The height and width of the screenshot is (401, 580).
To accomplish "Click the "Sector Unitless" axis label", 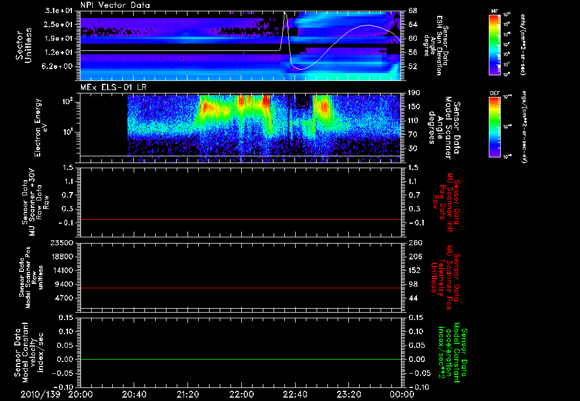I will pyautogui.click(x=24, y=45).
